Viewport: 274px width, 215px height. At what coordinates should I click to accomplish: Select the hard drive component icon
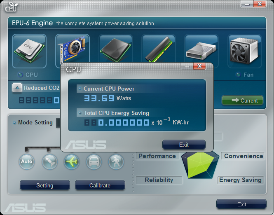[201, 49]
